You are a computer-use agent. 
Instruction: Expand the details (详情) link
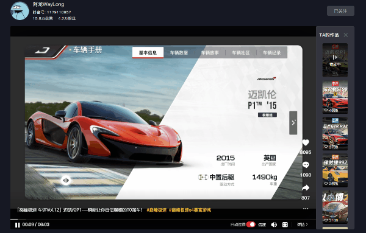coord(303,224)
